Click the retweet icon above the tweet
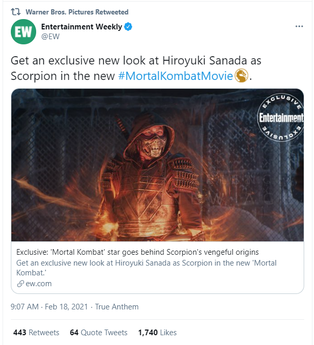Screen dimensions: 314x345 (15, 12)
